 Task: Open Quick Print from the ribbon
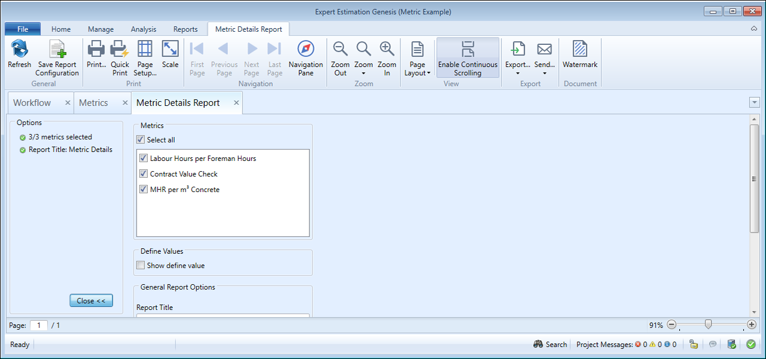pyautogui.click(x=120, y=50)
